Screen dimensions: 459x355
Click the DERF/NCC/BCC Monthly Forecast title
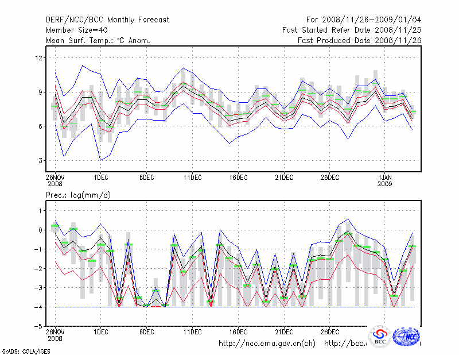(107, 20)
